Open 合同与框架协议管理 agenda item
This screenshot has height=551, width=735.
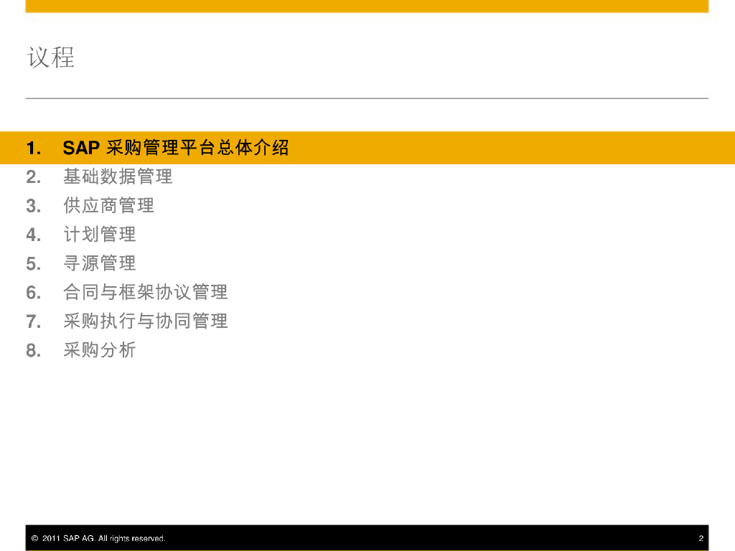[145, 292]
